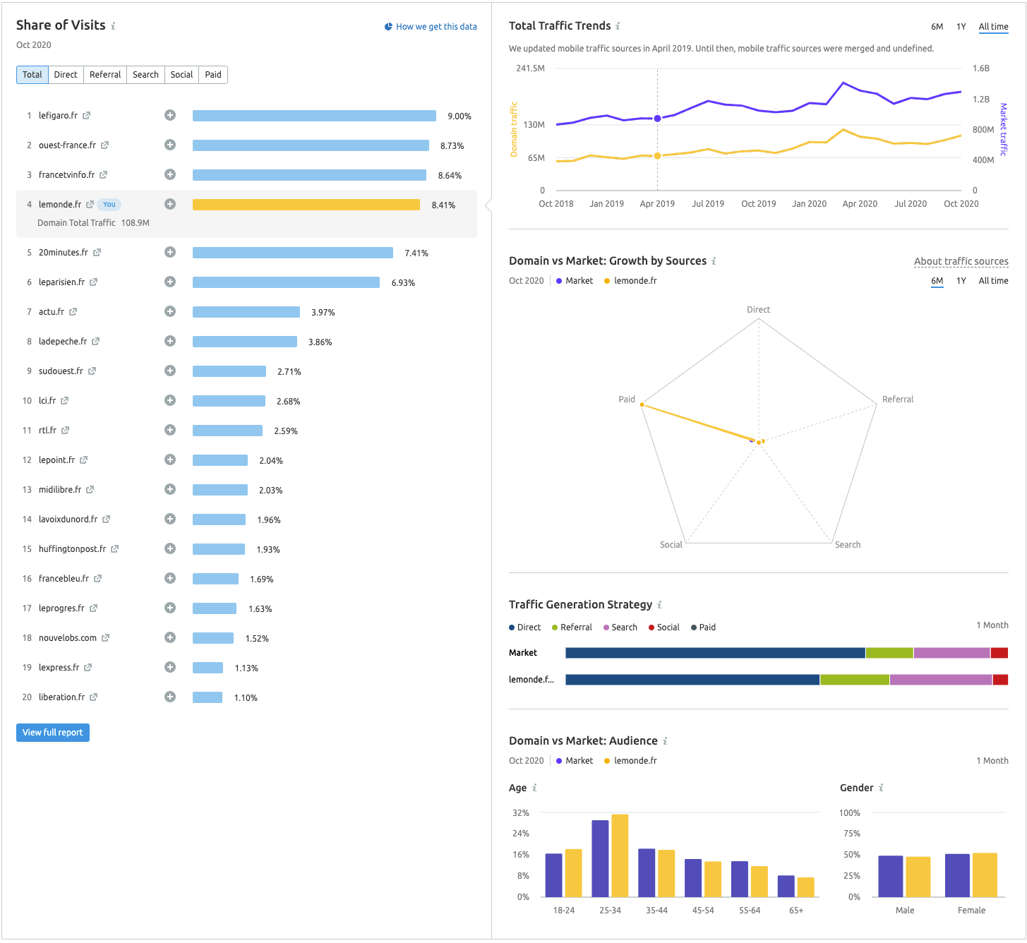Select 1Y range in Total Traffic Trends
This screenshot has width=1027, height=943.
coord(961,27)
